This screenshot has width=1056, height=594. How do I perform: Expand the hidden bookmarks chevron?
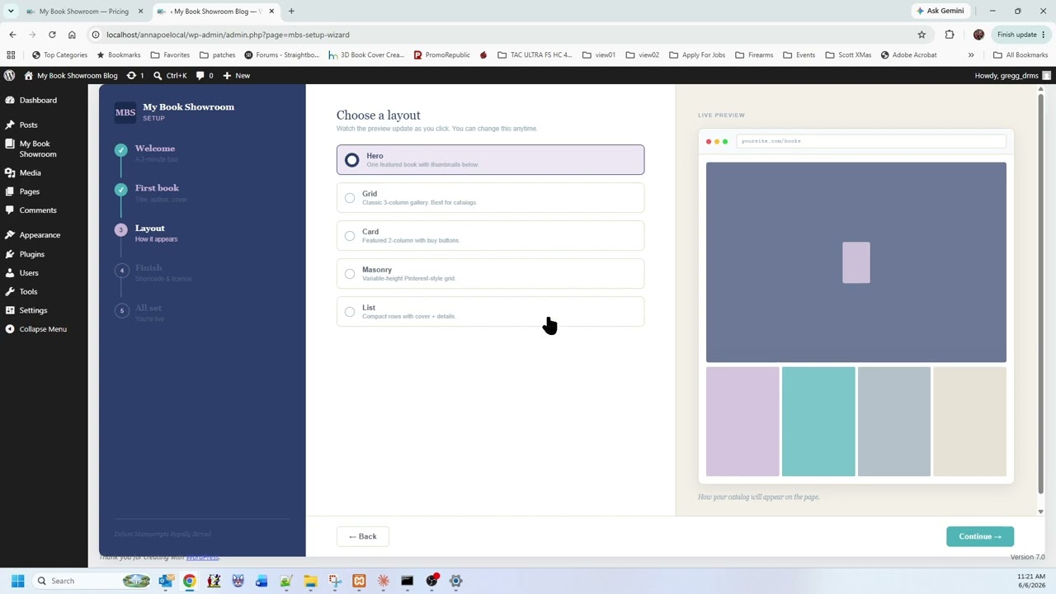coord(971,54)
